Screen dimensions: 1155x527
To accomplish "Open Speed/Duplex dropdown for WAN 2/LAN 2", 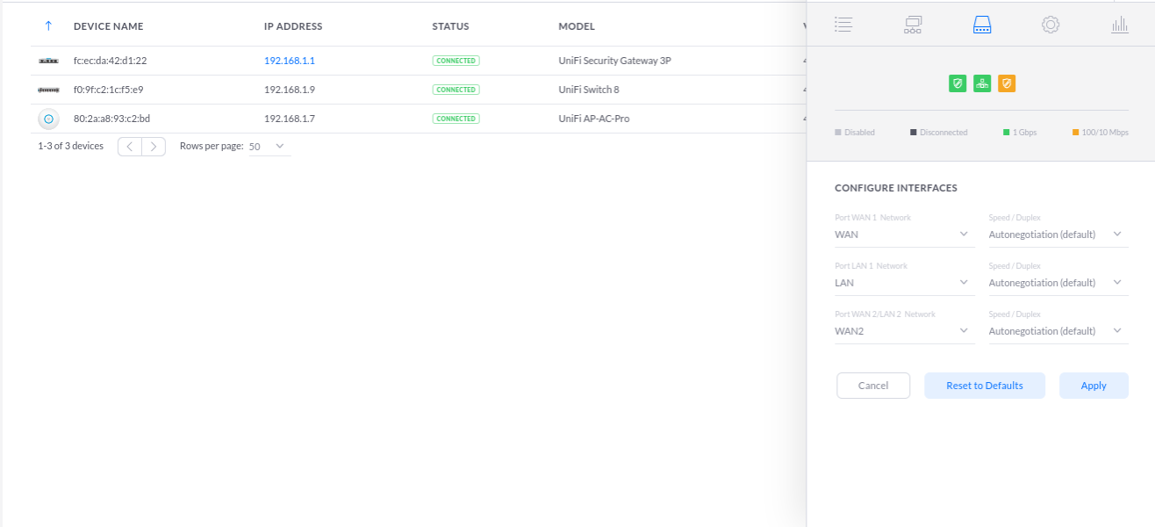I will pyautogui.click(x=1058, y=331).
